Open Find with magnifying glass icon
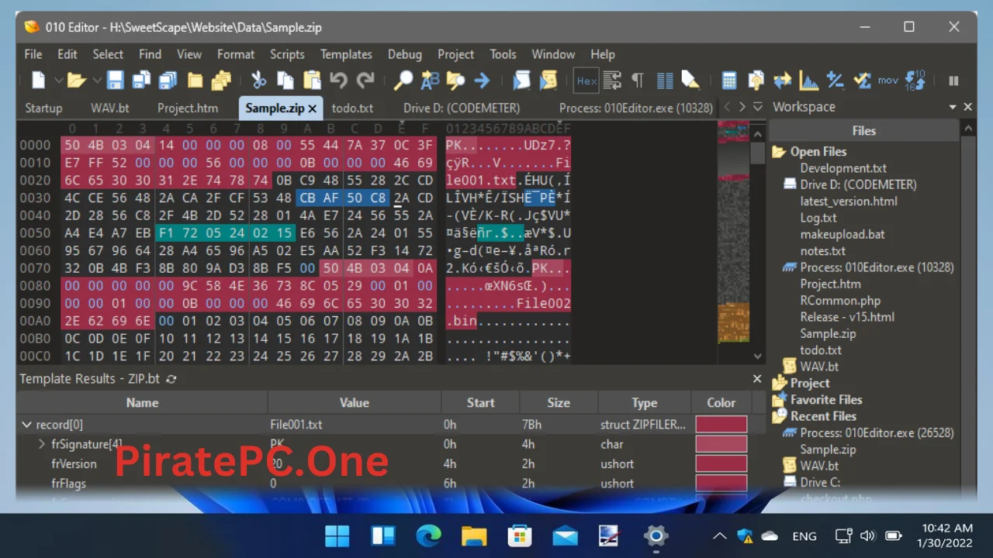 click(403, 80)
